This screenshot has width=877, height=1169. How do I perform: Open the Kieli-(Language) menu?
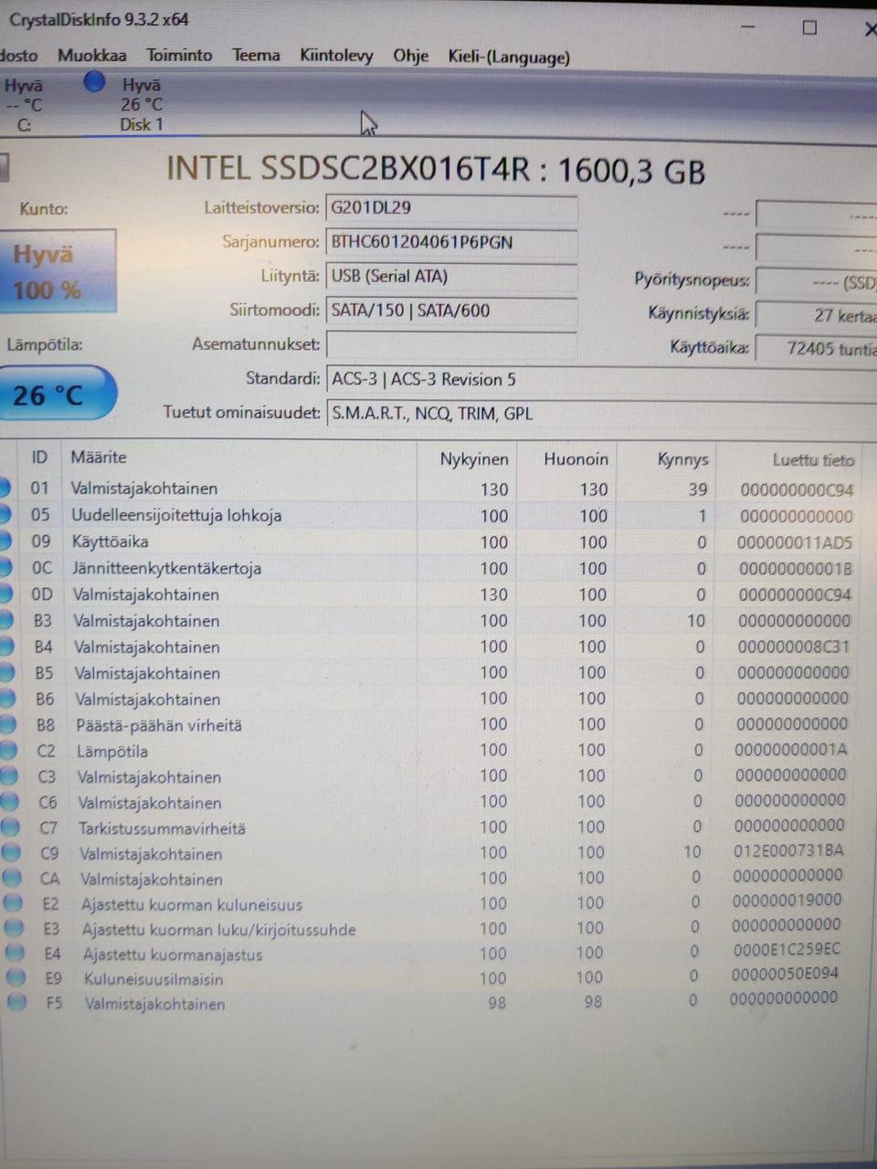click(x=509, y=58)
